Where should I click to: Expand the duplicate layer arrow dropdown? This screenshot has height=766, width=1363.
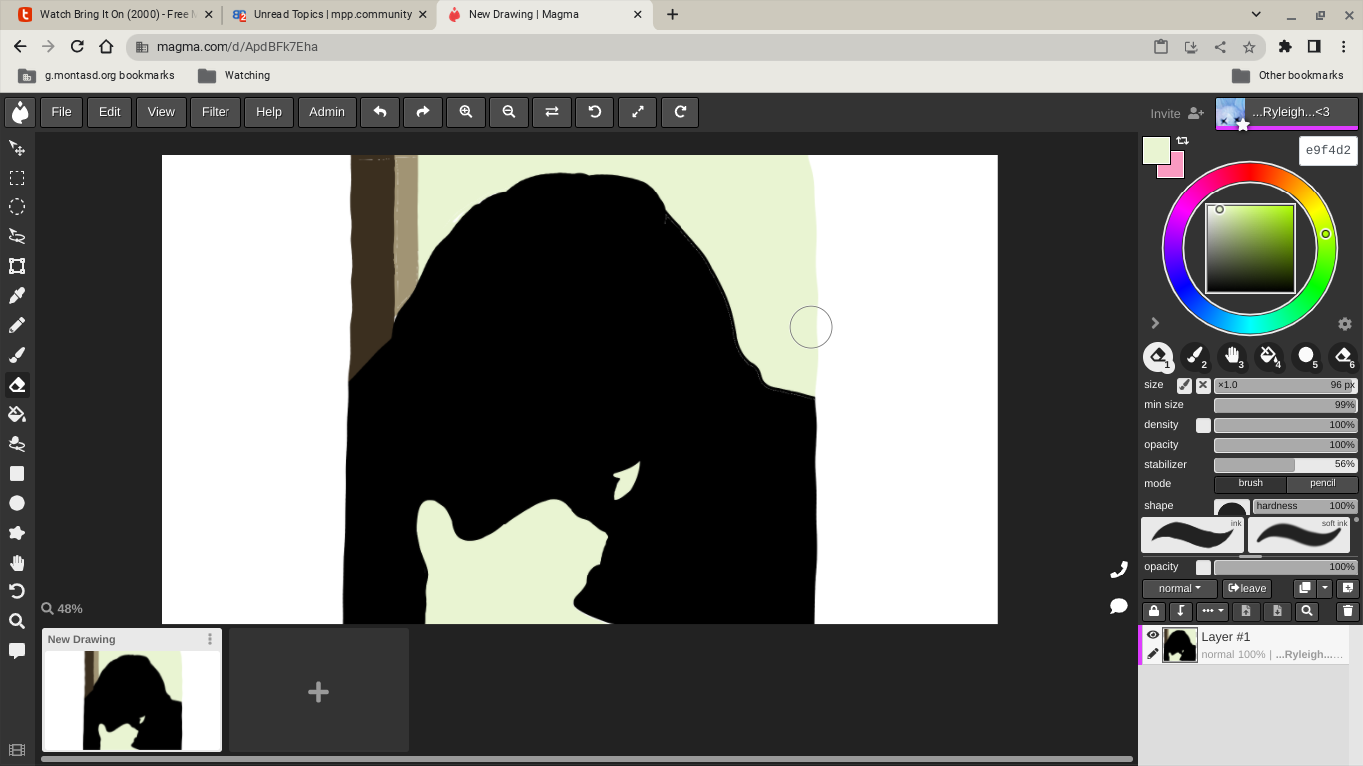pos(1325,588)
